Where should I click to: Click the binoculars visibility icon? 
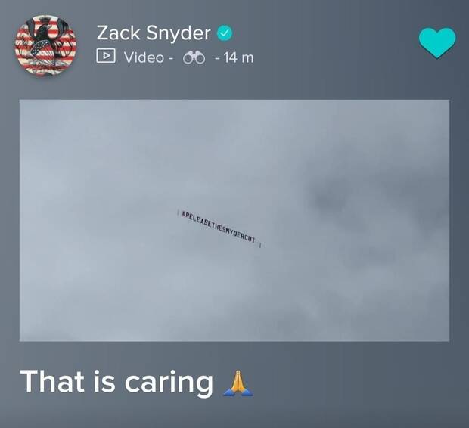pos(194,57)
